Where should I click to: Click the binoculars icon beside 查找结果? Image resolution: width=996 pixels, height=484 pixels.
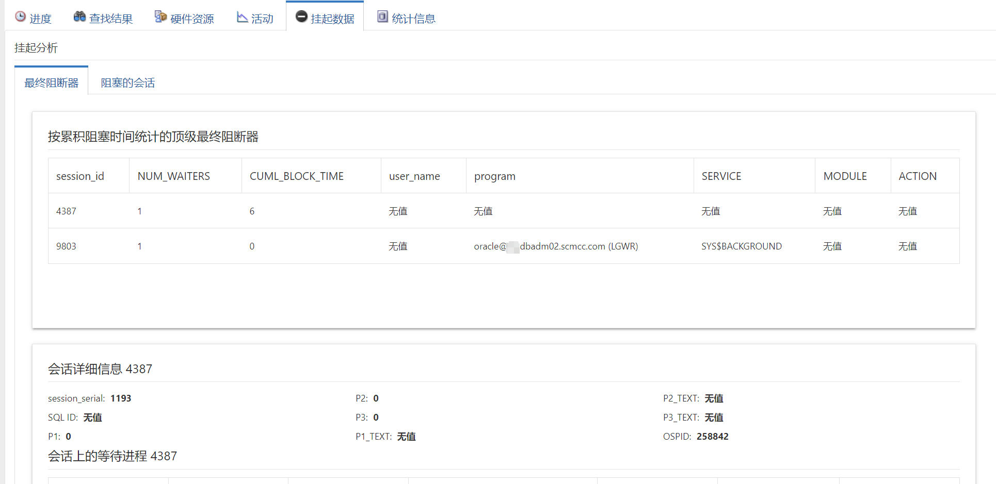pyautogui.click(x=79, y=16)
